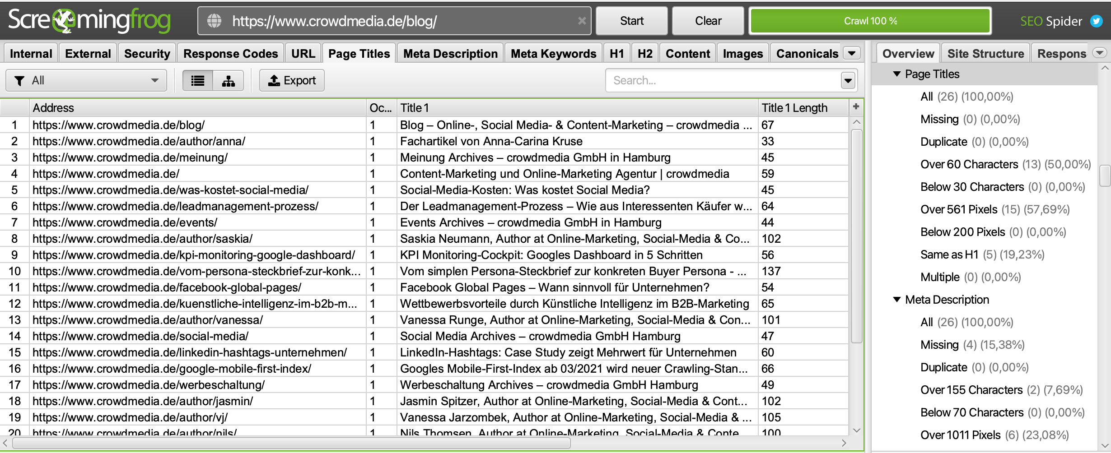The width and height of the screenshot is (1111, 453).
Task: Select row https://www.crowdmedia.de/events/
Action: point(424,222)
